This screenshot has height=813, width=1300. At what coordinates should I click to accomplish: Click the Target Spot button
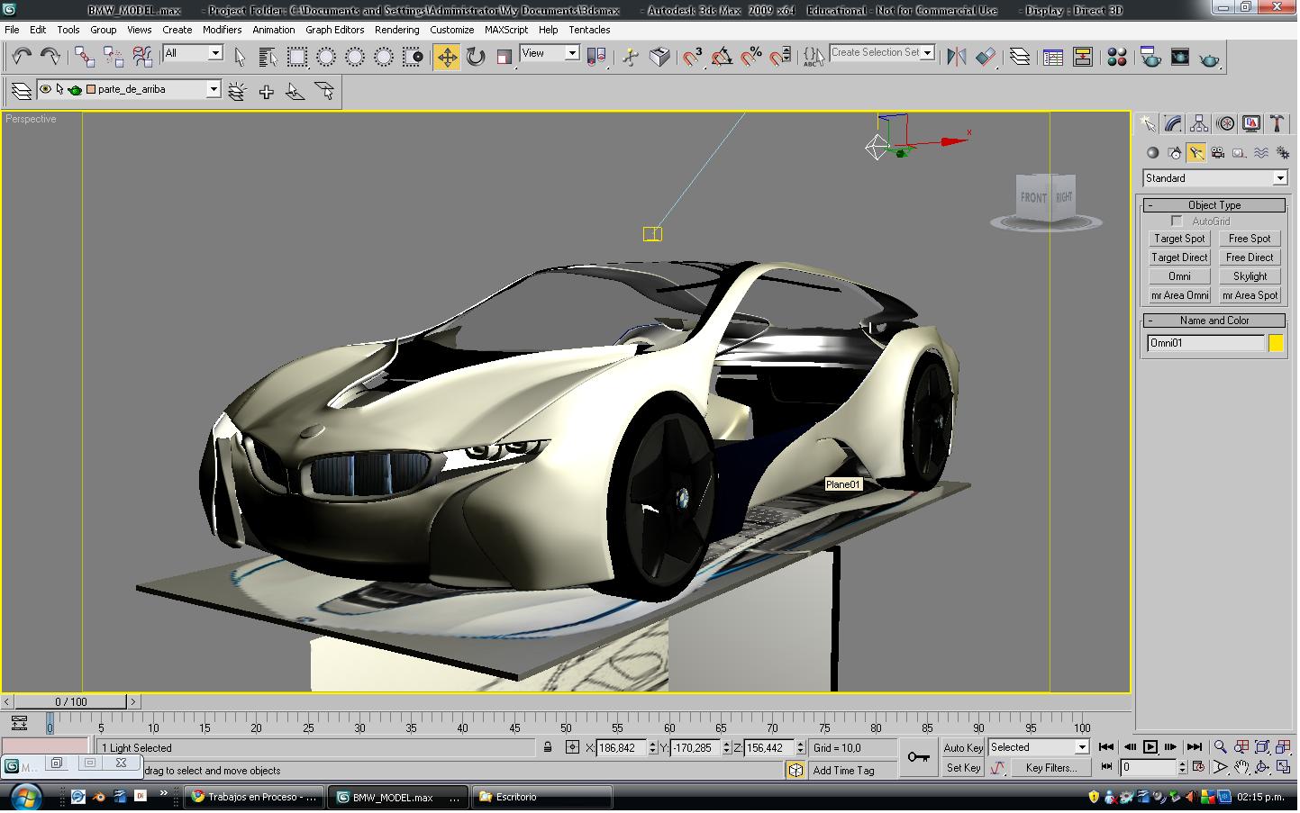(1179, 239)
